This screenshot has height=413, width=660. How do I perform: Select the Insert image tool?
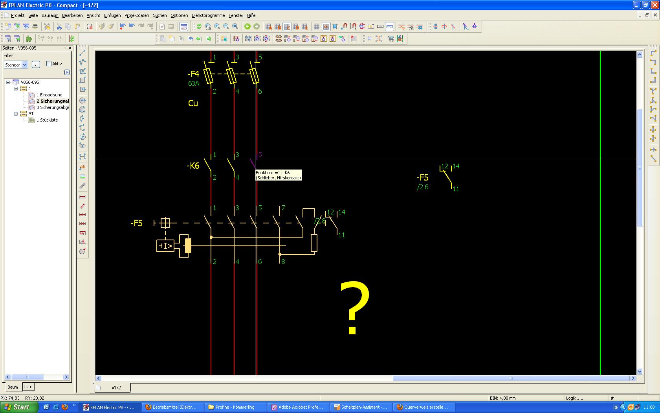pos(82,177)
